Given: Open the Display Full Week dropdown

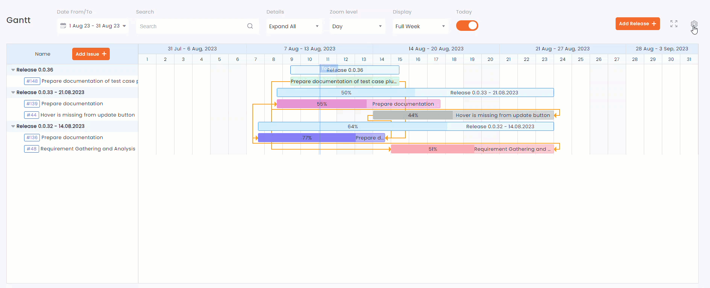Looking at the screenshot, I should 420,26.
